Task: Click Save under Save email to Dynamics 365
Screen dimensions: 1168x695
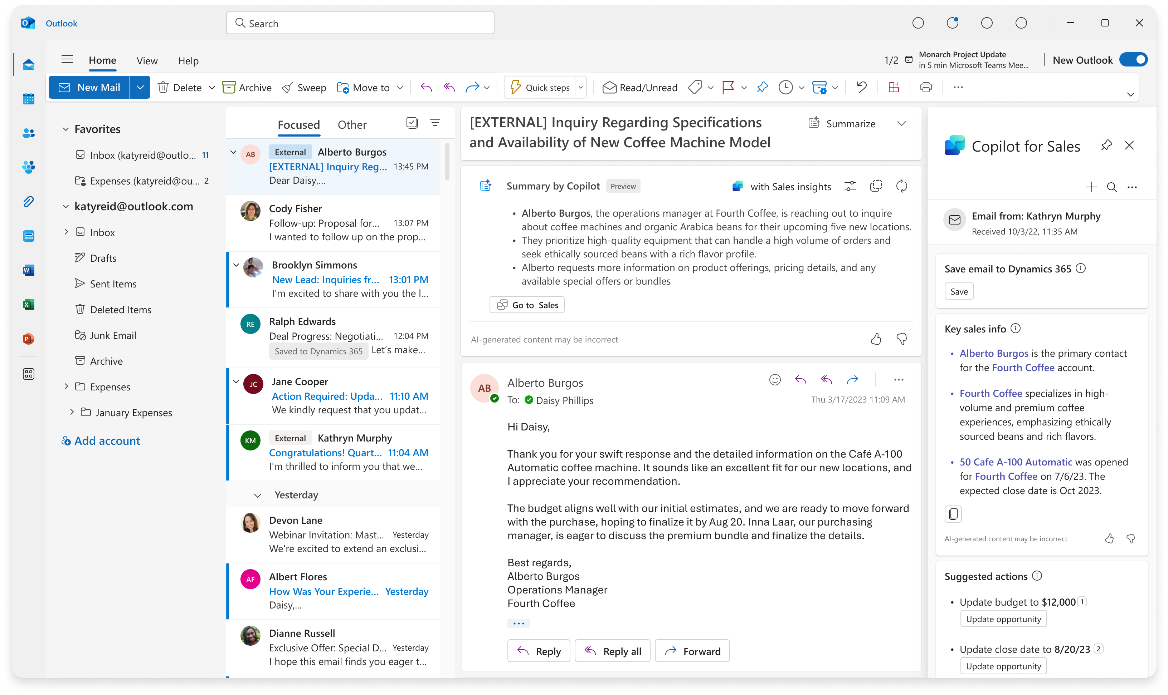Action: coord(959,291)
